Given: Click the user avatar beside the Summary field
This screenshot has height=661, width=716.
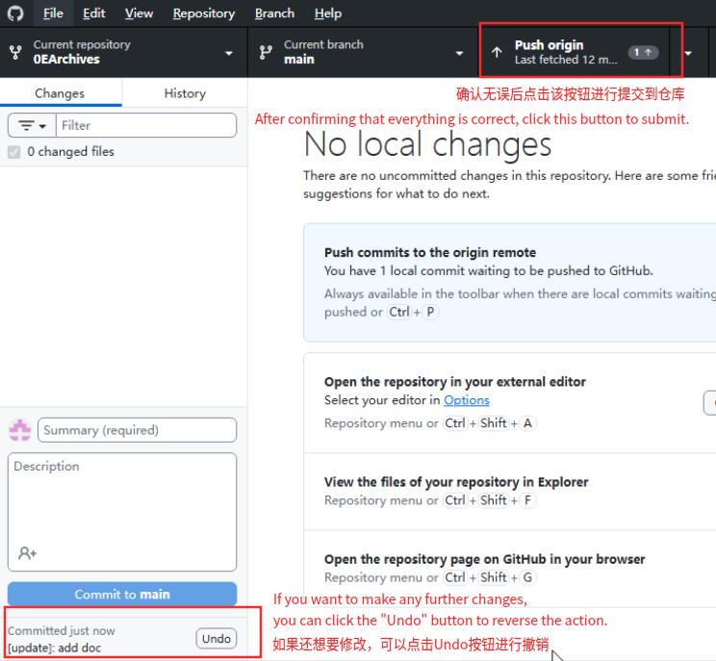Looking at the screenshot, I should click(x=19, y=430).
